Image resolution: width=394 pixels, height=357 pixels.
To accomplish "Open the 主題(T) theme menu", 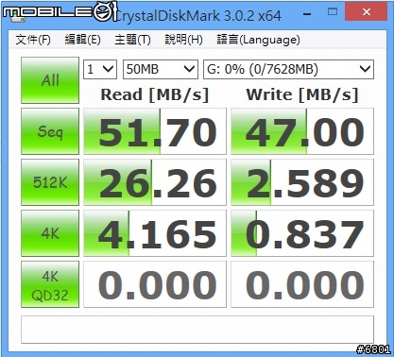I will point(132,40).
